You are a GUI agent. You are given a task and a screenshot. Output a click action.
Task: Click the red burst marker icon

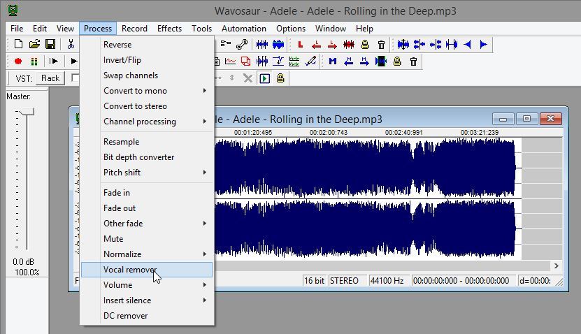coord(349,45)
